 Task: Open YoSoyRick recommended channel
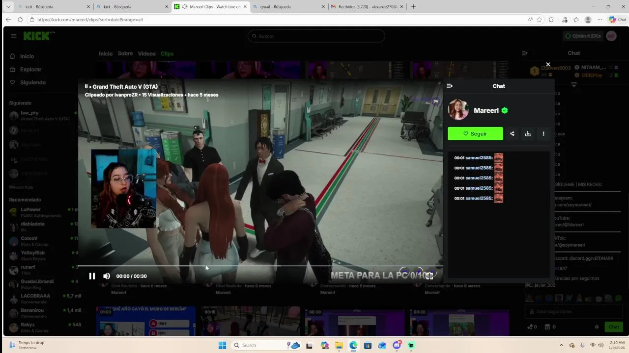pos(43,255)
